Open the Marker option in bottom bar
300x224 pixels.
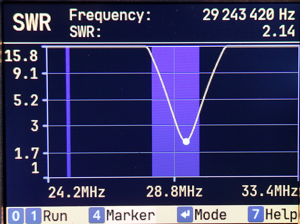click(130, 216)
